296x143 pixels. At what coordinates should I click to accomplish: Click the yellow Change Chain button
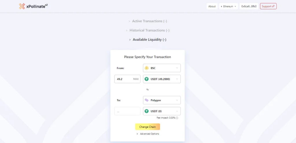[147, 127]
